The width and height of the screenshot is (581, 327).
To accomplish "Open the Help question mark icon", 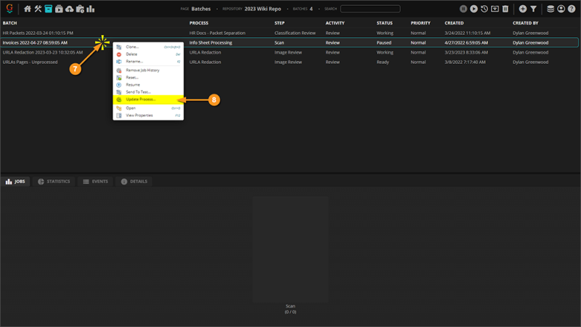I will click(x=572, y=9).
